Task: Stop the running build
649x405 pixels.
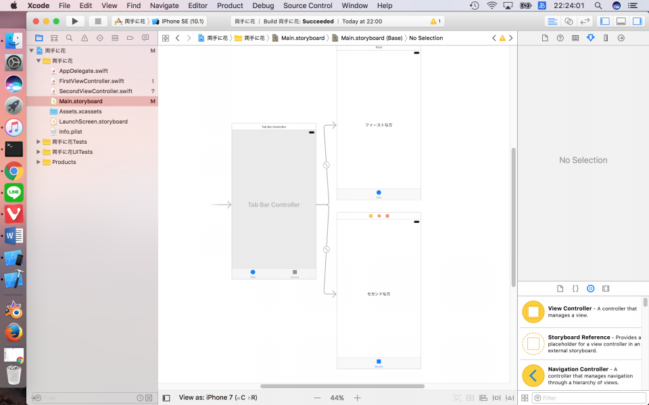Action: pyautogui.click(x=98, y=21)
